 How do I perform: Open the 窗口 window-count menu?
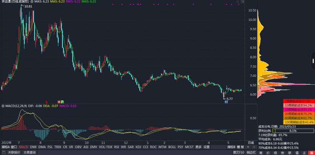(14, 147)
